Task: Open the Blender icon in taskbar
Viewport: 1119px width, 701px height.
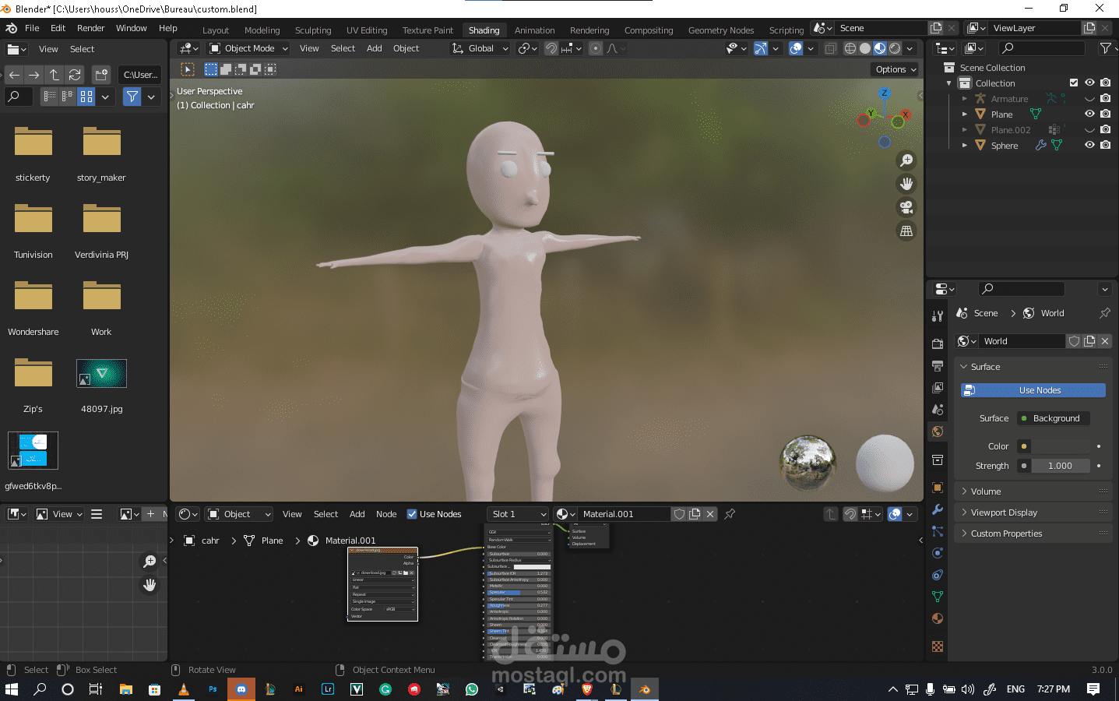Action: (x=644, y=689)
